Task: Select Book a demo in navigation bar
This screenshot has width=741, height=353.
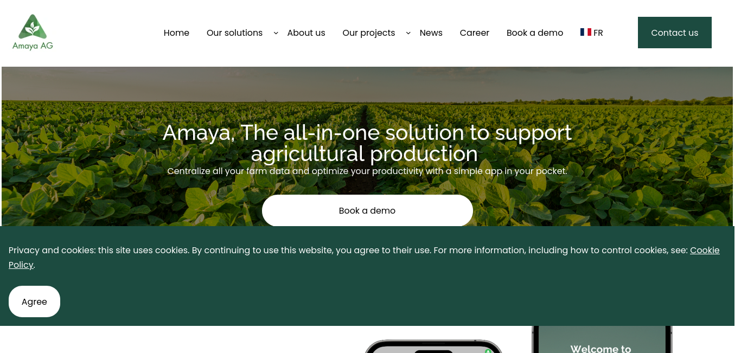Action: (535, 33)
